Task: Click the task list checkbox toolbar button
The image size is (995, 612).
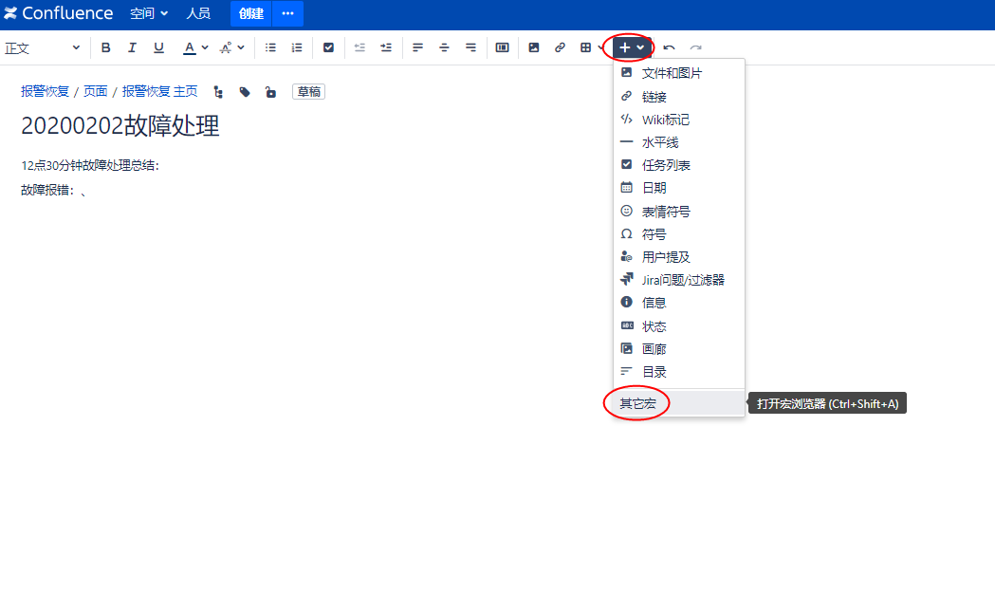Action: tap(329, 47)
